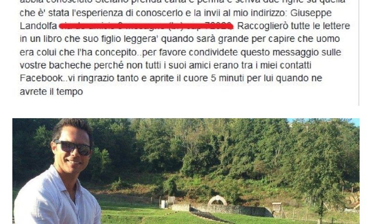The image size is (372, 224).
Task: Click the words "avrete il tempo"
Action: tap(51, 92)
